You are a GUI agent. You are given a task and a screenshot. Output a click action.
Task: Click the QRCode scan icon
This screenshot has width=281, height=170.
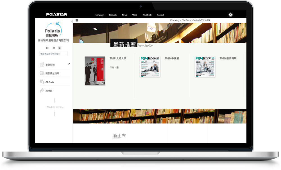tap(42, 82)
